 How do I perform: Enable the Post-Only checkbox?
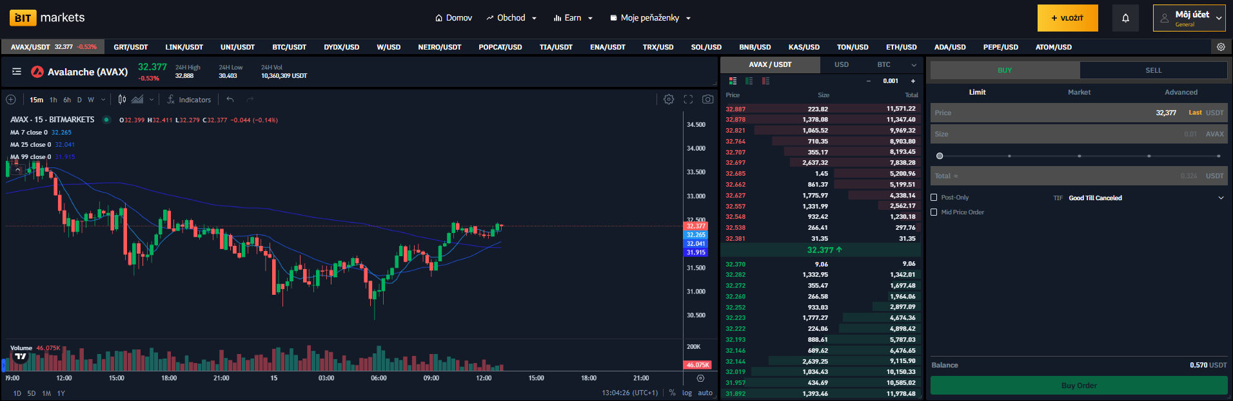pos(934,198)
